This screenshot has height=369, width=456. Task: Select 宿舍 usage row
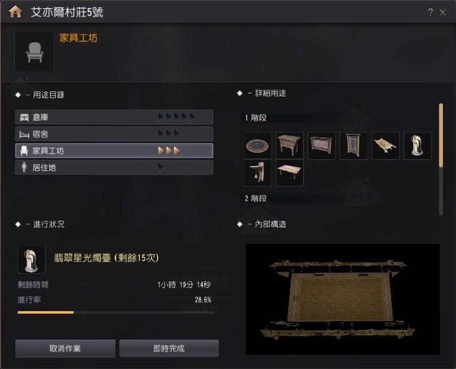click(x=114, y=134)
